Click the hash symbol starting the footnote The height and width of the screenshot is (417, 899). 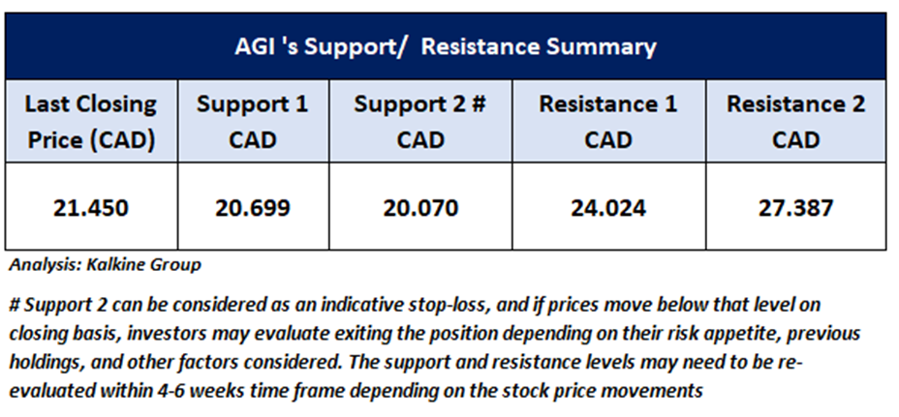point(14,305)
